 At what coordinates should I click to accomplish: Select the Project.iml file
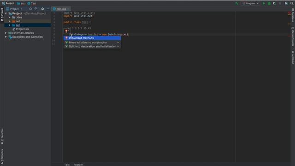pos(28,29)
